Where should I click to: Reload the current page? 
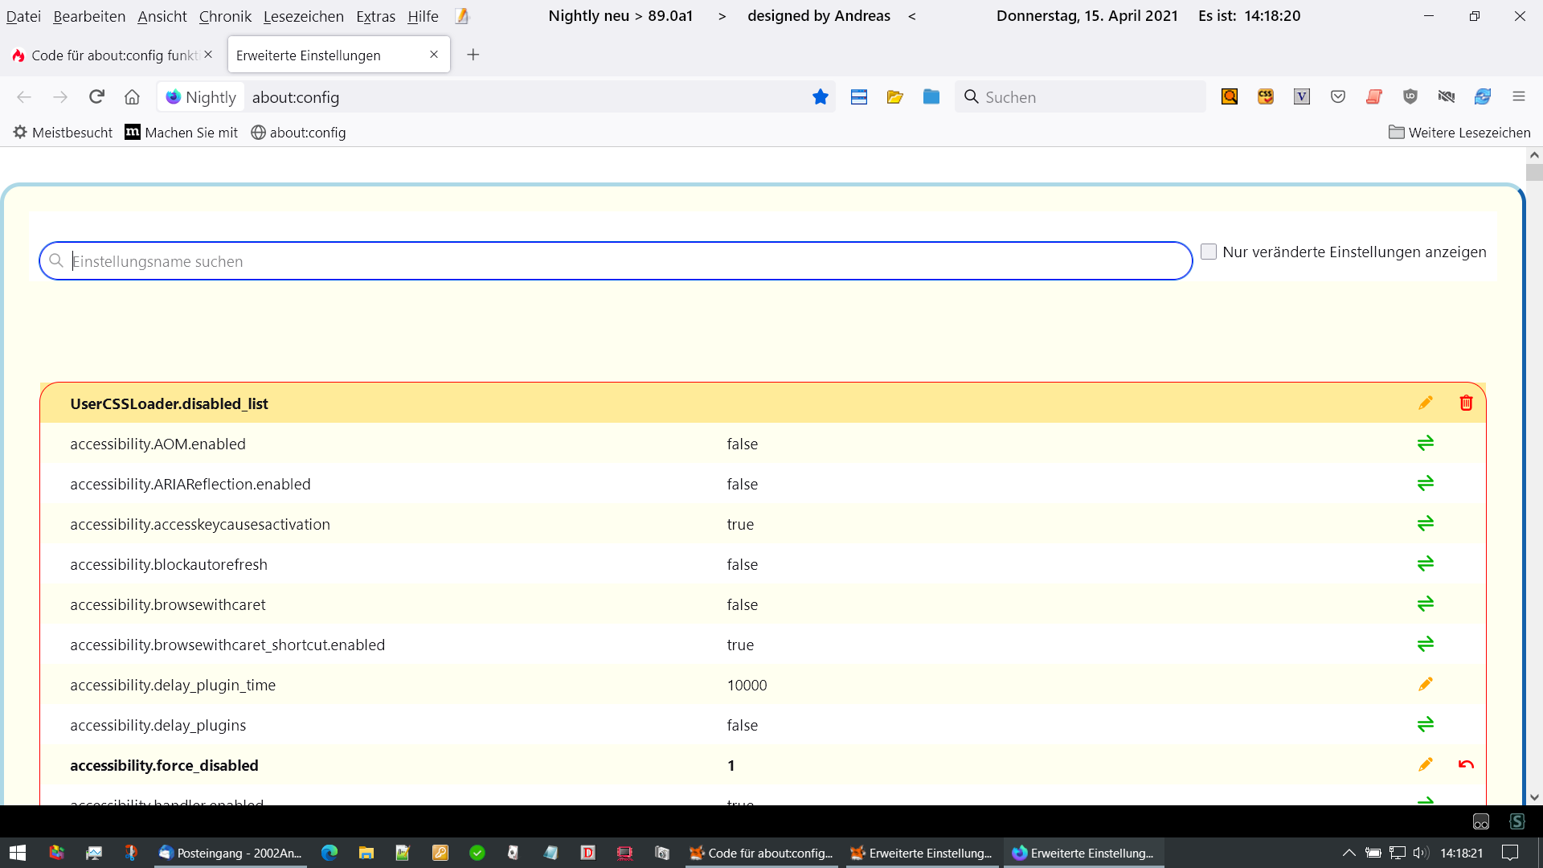point(96,97)
